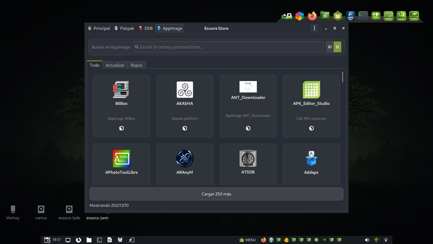This screenshot has width=433, height=244.
Task: Select the Todo tab
Action: tap(95, 65)
